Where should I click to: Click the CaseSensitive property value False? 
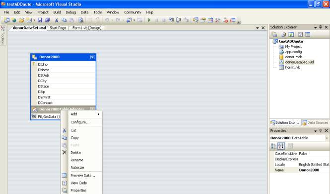314,154
